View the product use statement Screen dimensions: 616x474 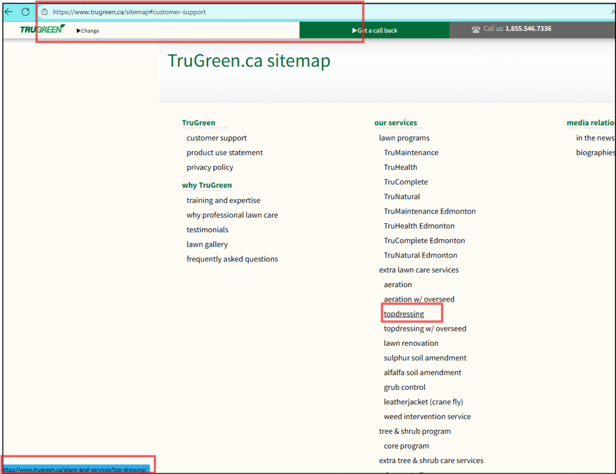click(x=224, y=152)
